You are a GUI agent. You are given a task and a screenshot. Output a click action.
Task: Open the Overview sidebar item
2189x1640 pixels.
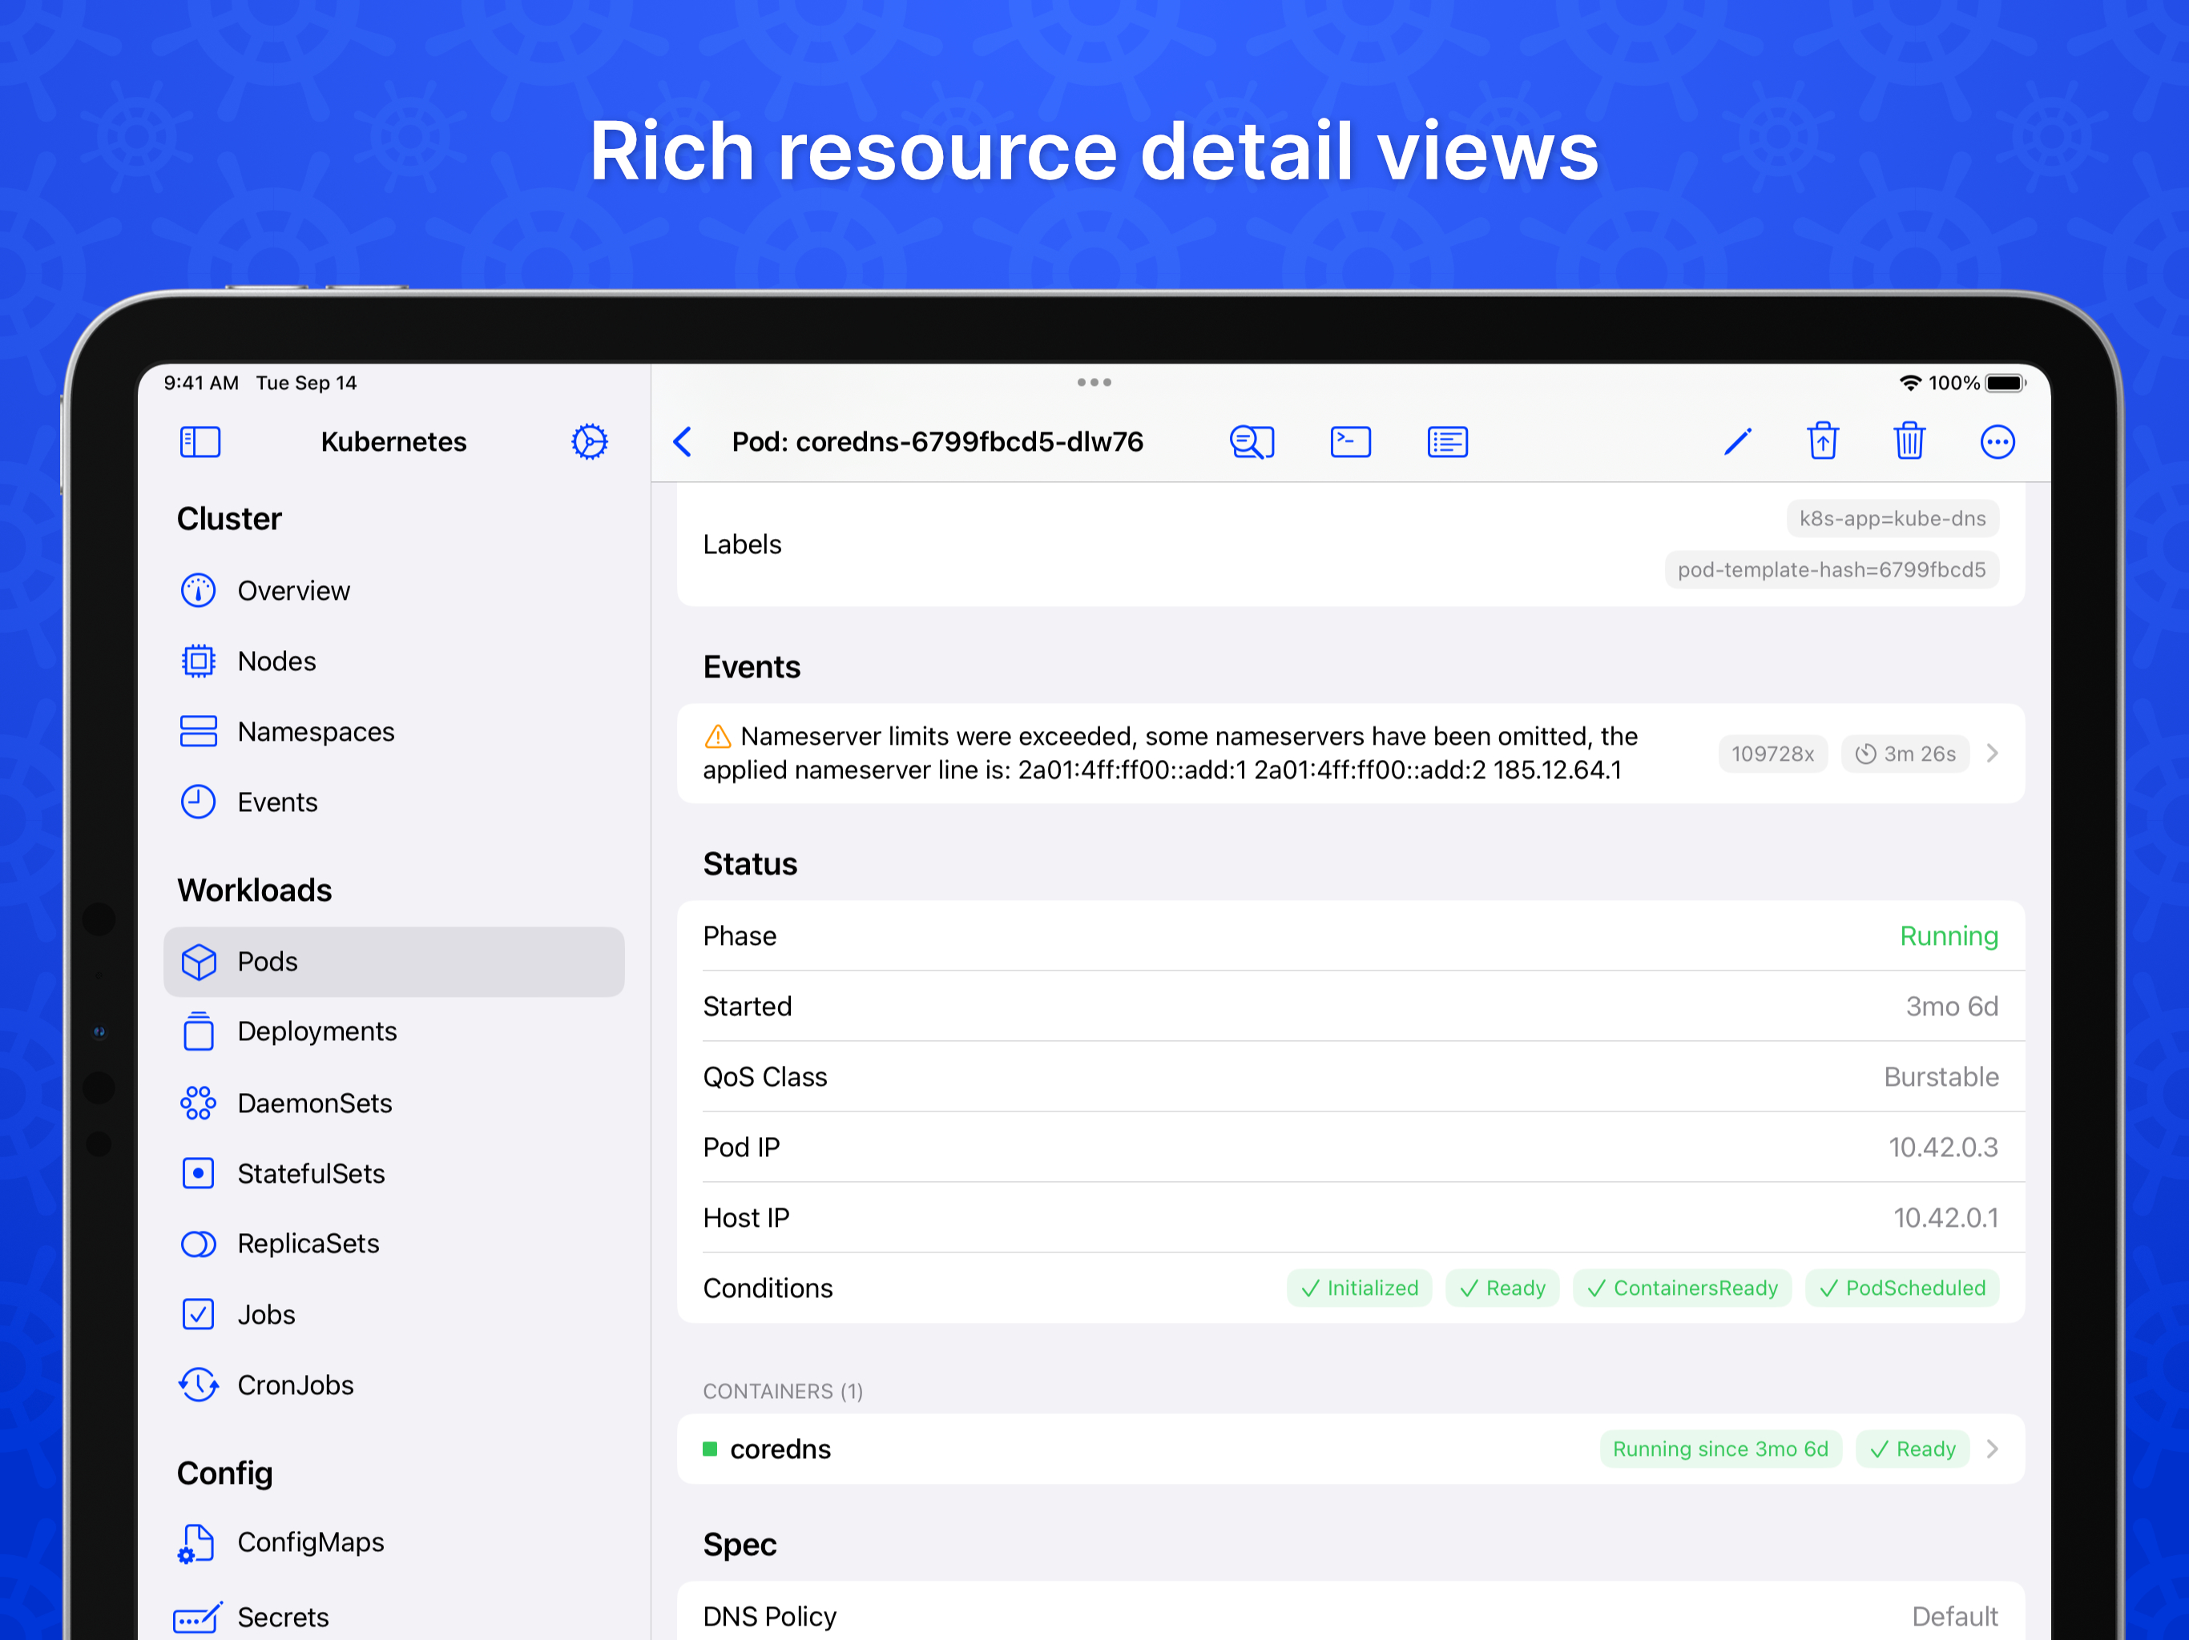tap(394, 590)
